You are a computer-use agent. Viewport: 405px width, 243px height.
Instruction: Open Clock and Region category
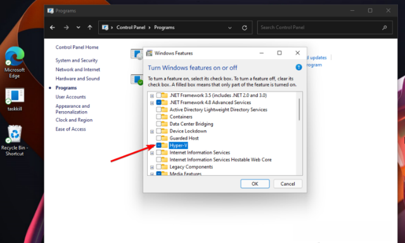[x=74, y=120]
